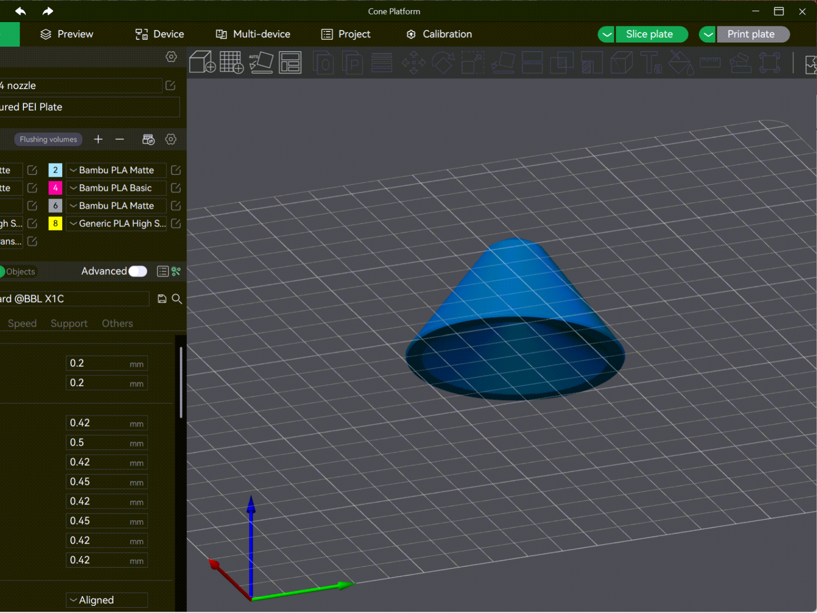This screenshot has height=613, width=817.
Task: Select the Cut tool
Action: point(532,62)
